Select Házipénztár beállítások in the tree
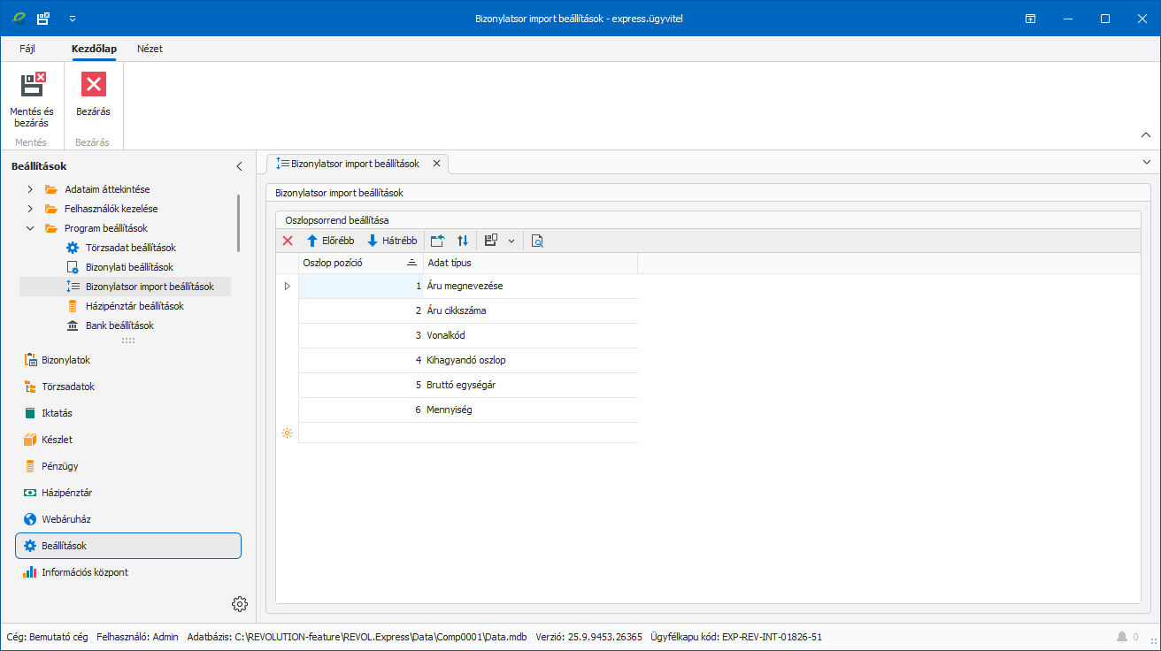This screenshot has width=1161, height=651. [135, 306]
